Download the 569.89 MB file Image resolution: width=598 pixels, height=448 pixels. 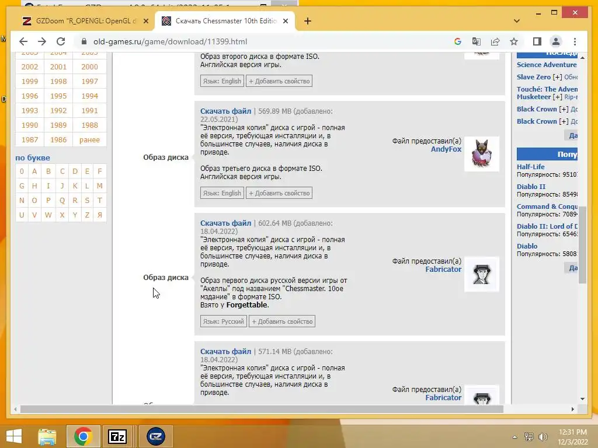point(225,111)
